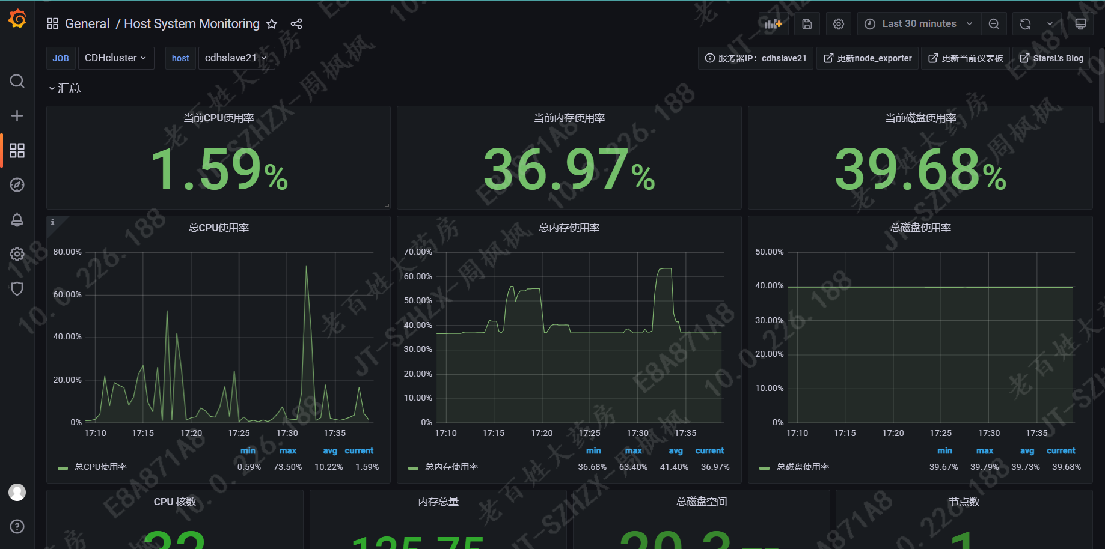This screenshot has height=549, width=1105.
Task: Open the 总磁盘使用率 panel title menu
Action: 920,228
